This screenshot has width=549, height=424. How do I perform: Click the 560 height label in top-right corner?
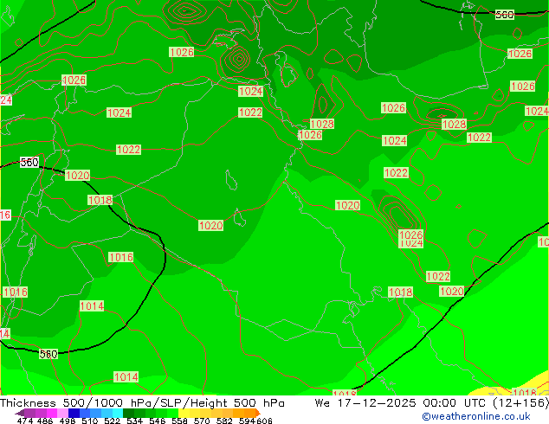(x=505, y=15)
